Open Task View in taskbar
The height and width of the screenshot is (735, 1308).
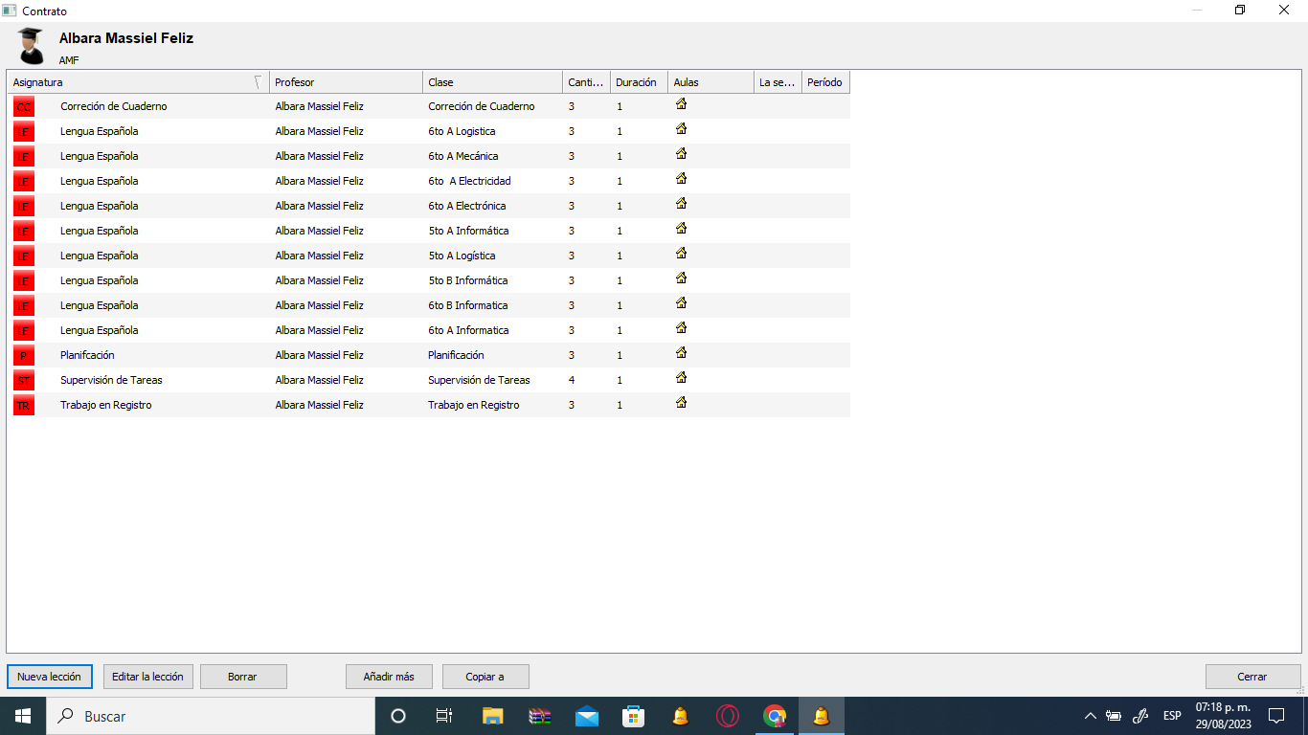tap(444, 716)
